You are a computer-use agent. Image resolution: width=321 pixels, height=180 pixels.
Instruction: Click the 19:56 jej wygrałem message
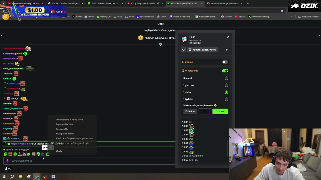(x=192, y=156)
